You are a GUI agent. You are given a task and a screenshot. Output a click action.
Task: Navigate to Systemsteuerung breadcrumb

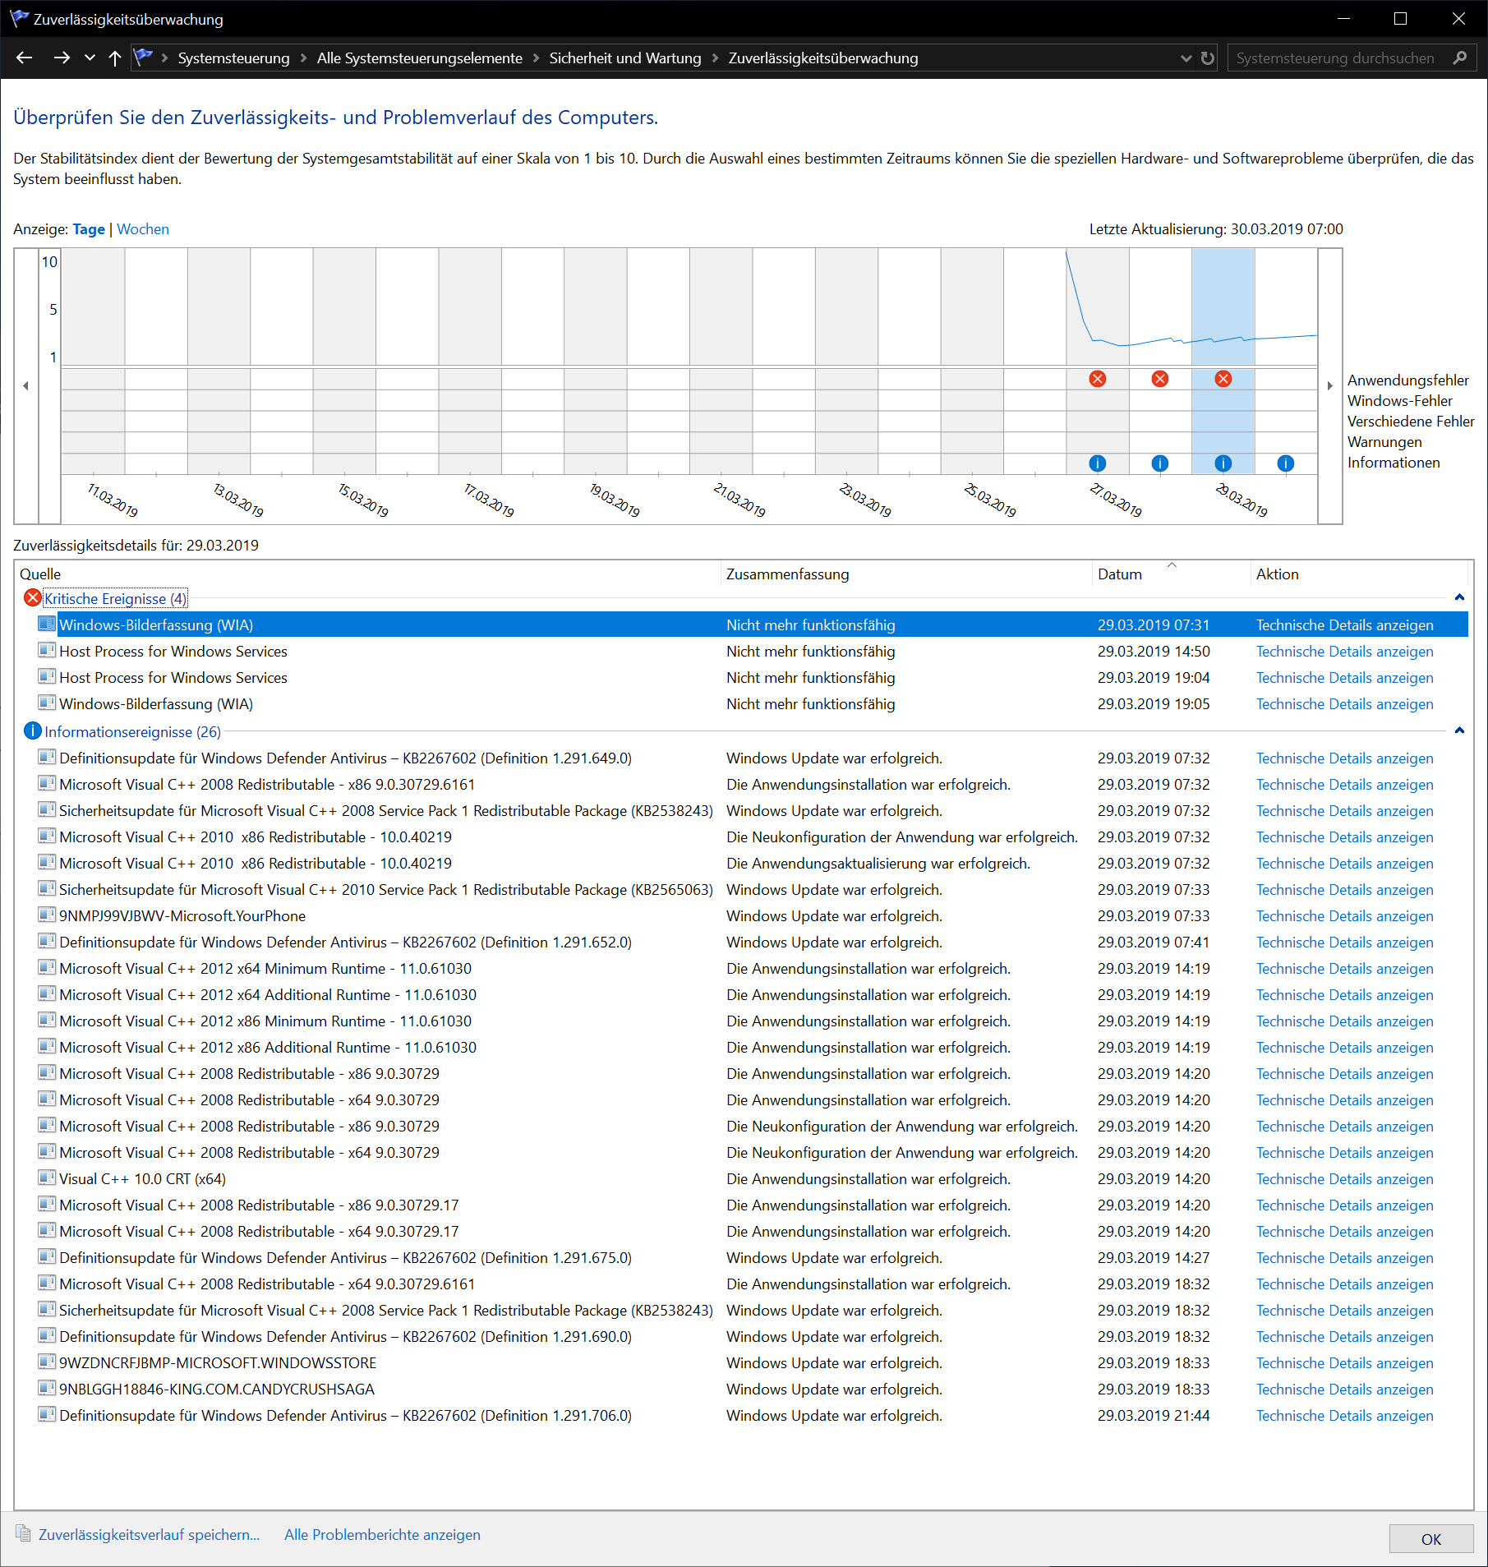233,58
